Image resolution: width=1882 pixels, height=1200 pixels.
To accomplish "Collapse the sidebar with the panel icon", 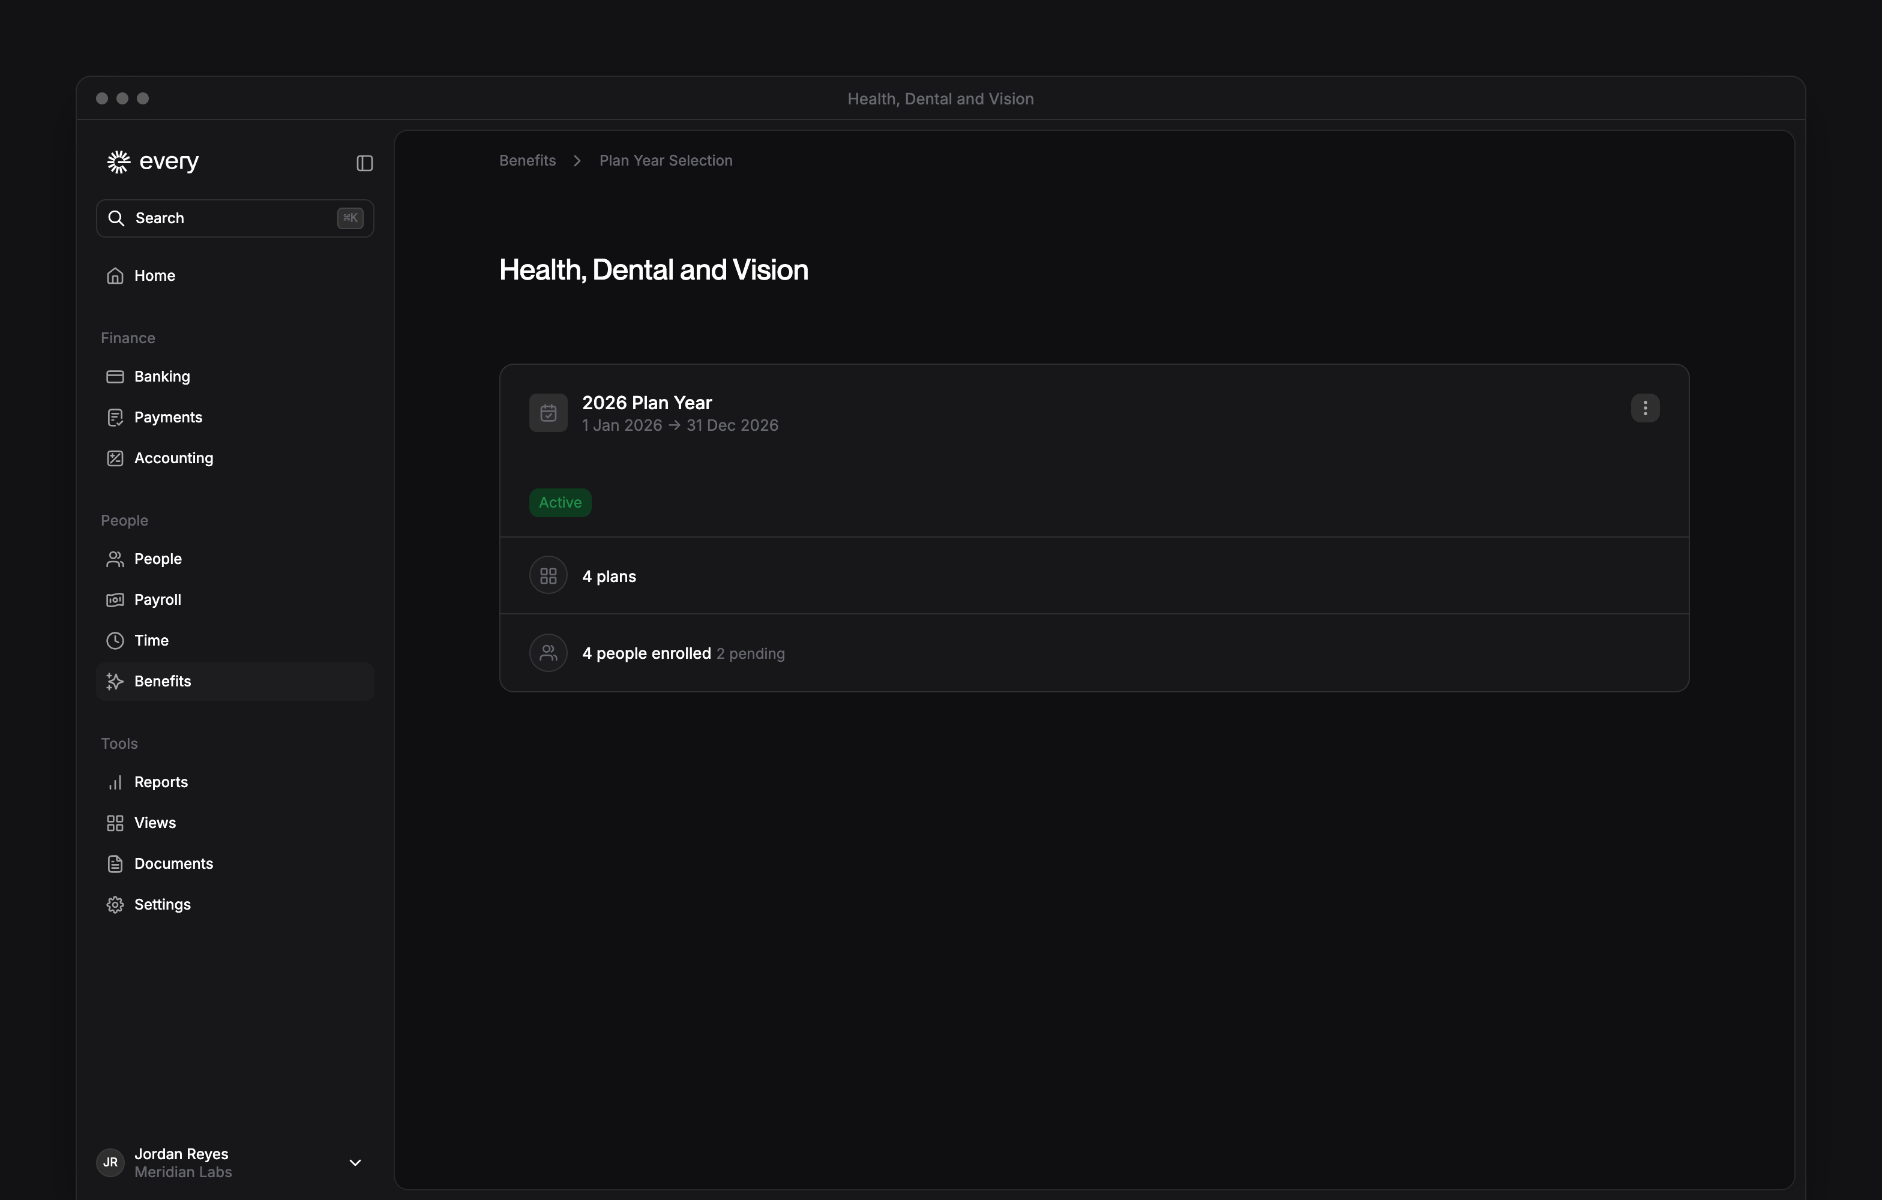I will [364, 163].
